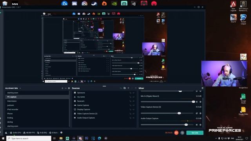The height and width of the screenshot is (141, 251).
Task: Stop recording with the red REC button
Action: pos(176,133)
